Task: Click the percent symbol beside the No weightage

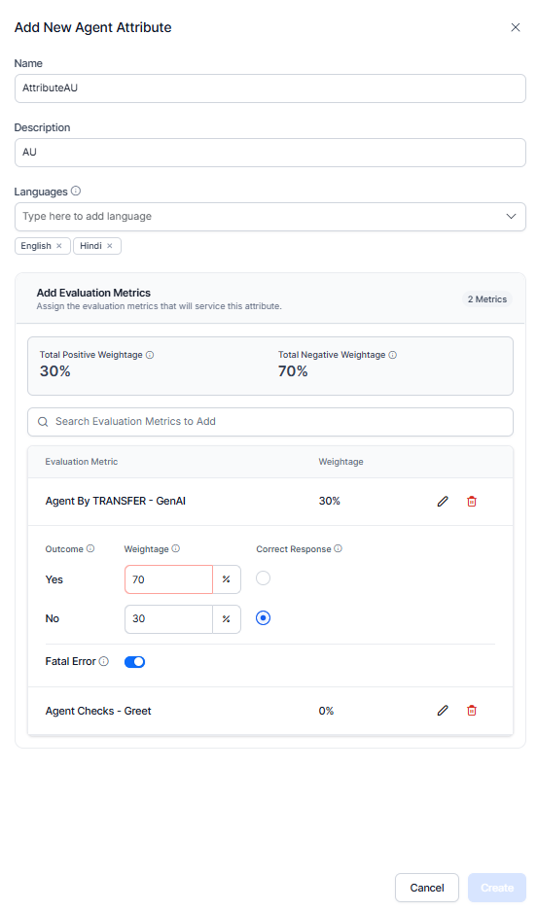Action: (227, 619)
